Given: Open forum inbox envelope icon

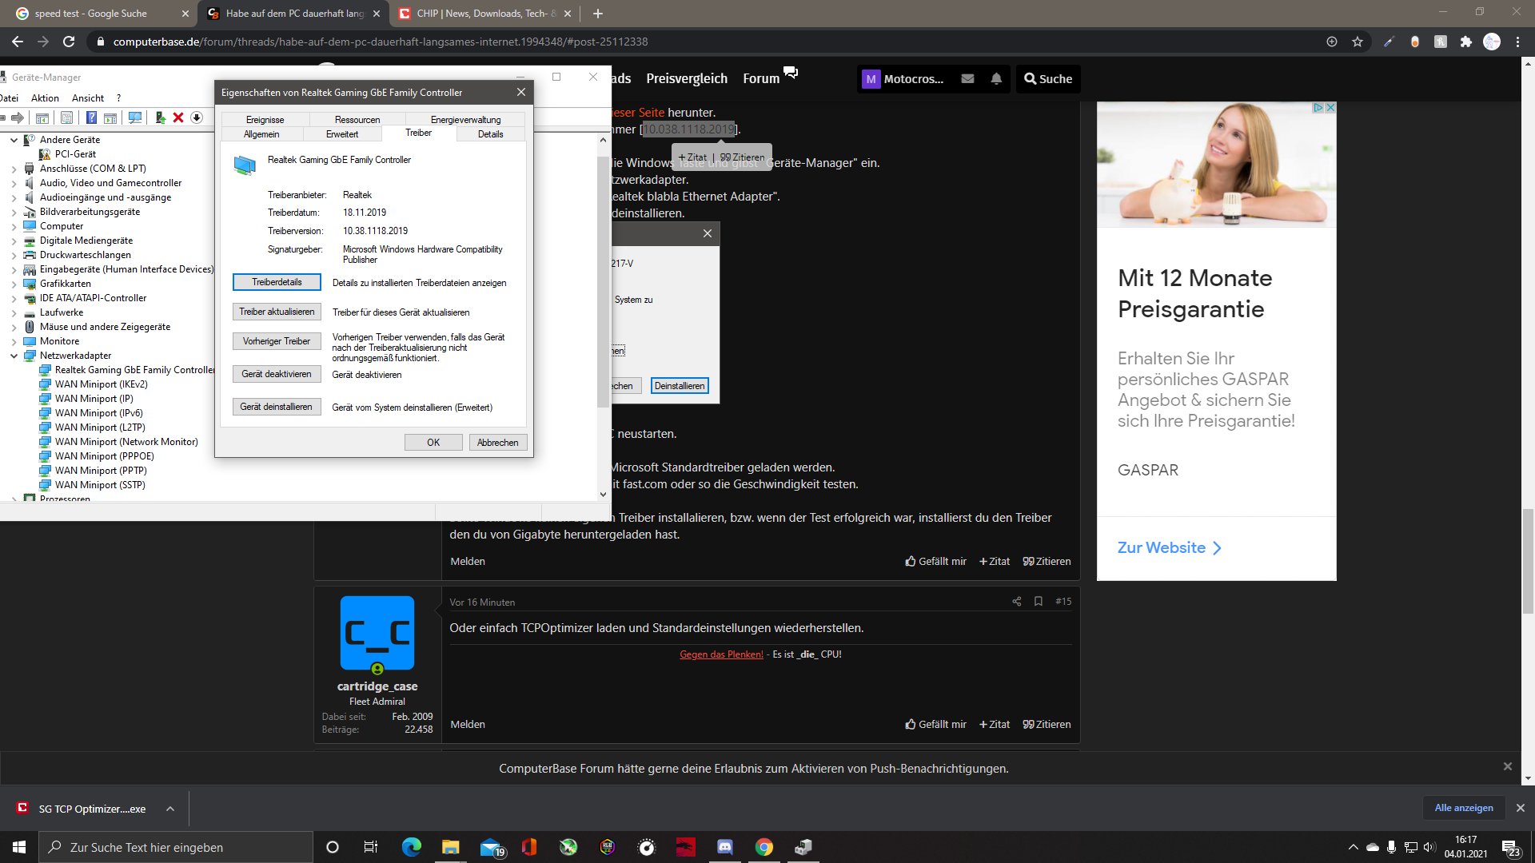Looking at the screenshot, I should [967, 78].
